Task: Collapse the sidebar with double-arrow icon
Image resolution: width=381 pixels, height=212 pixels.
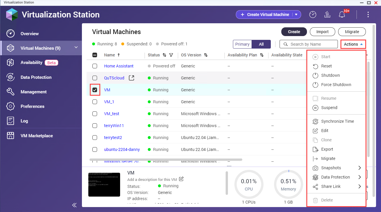Action: tap(74, 205)
